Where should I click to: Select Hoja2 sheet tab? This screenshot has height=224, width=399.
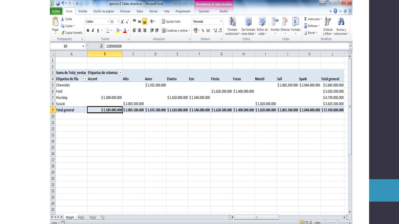[x=93, y=217]
